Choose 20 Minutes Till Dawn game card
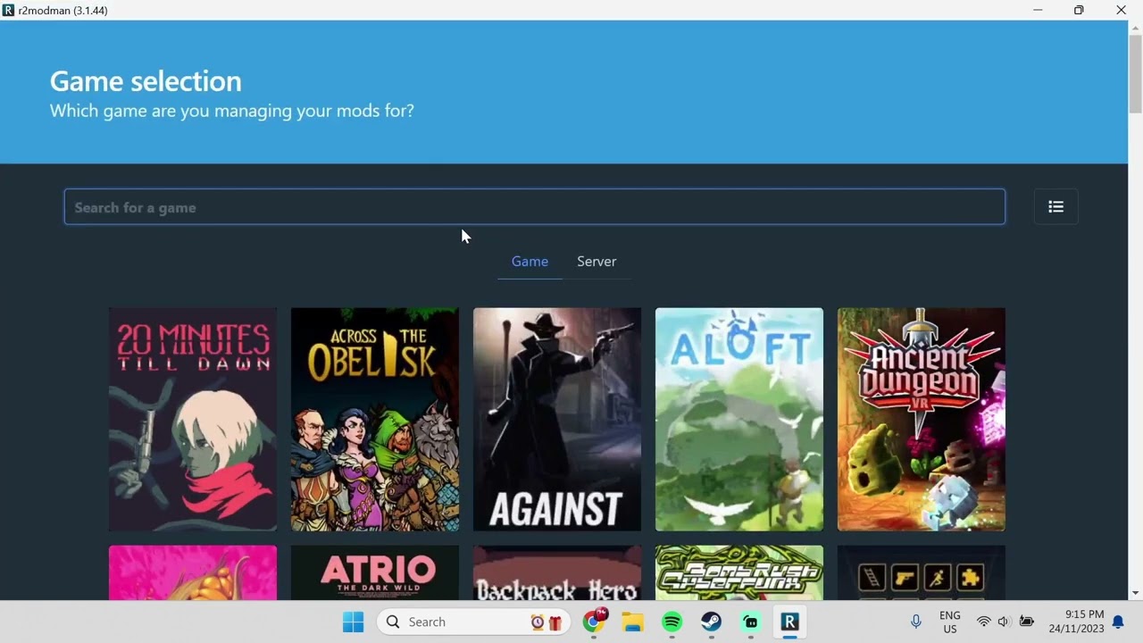1143x643 pixels. coord(193,420)
